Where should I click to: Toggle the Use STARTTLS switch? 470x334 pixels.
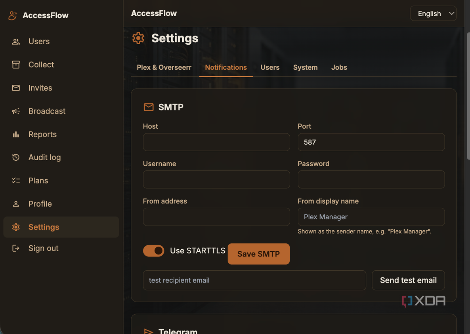coord(153,251)
